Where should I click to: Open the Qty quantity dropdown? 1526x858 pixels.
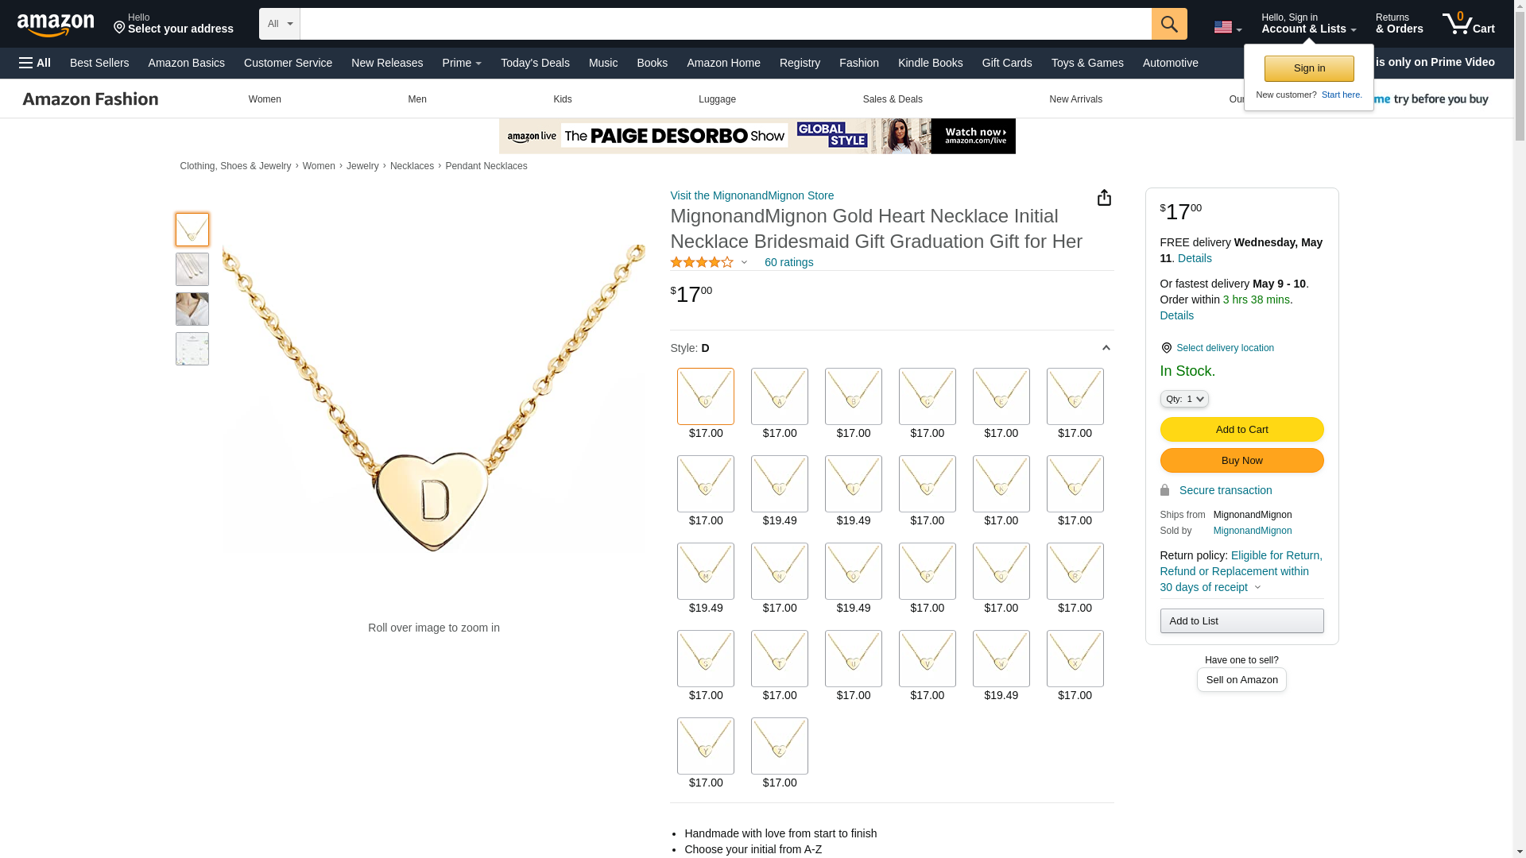click(1184, 399)
